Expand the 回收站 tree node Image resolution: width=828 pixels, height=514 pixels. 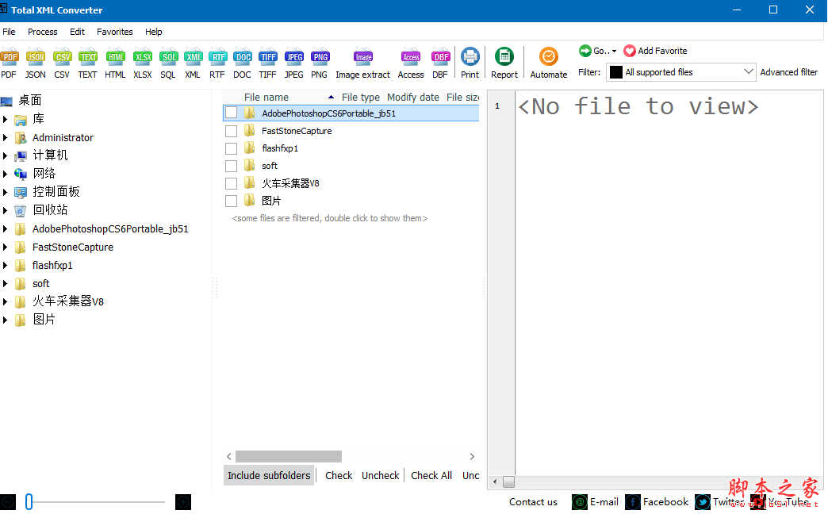(6, 210)
